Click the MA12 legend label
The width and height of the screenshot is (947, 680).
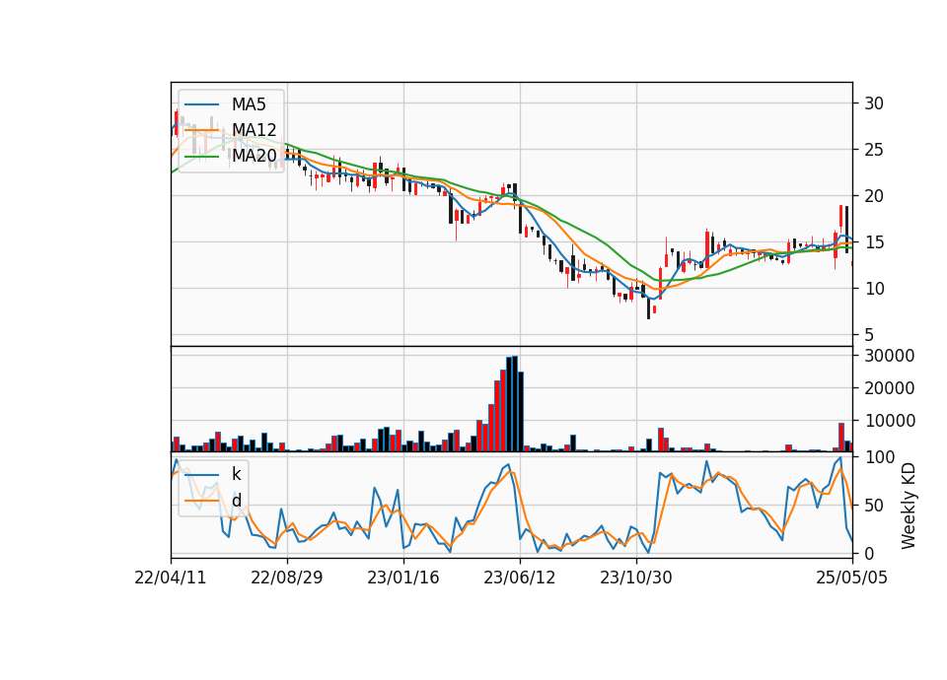(x=255, y=130)
